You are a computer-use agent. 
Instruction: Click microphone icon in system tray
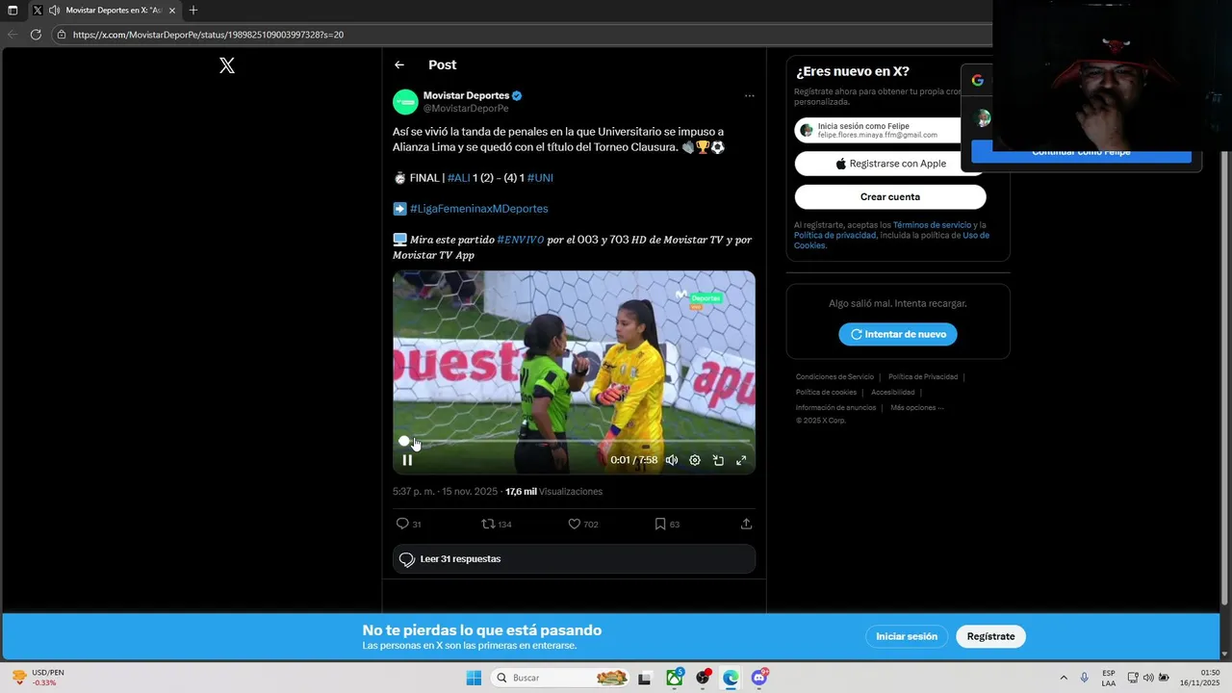point(1085,678)
